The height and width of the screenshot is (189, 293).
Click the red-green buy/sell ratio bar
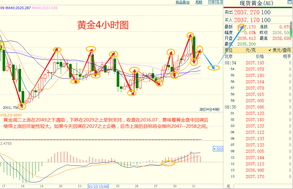pyautogui.click(x=258, y=7)
